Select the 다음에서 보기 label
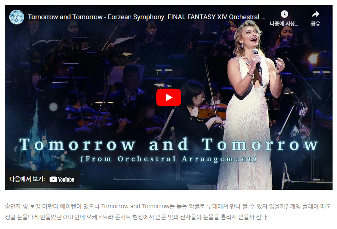The image size is (337, 229). coord(27,179)
